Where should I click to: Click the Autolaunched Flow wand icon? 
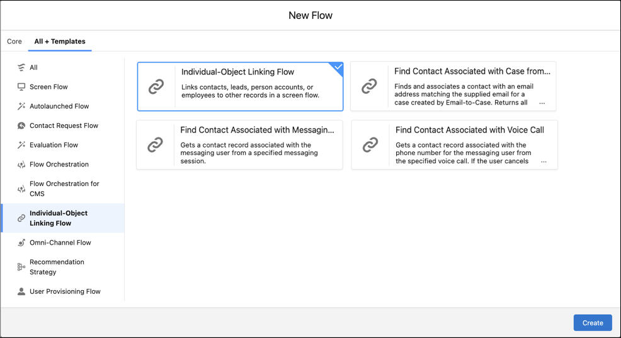(x=21, y=107)
